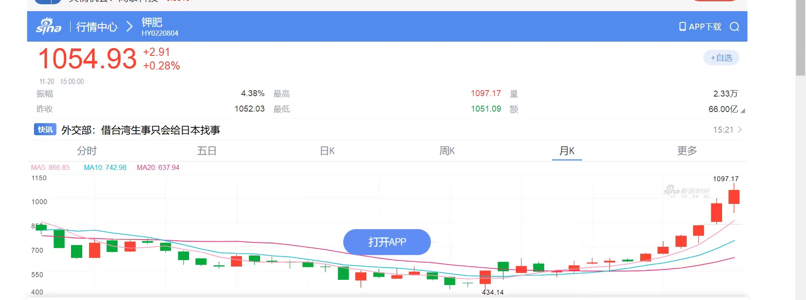Click the volume value 2.33万
This screenshot has height=300, width=806.
click(x=725, y=94)
